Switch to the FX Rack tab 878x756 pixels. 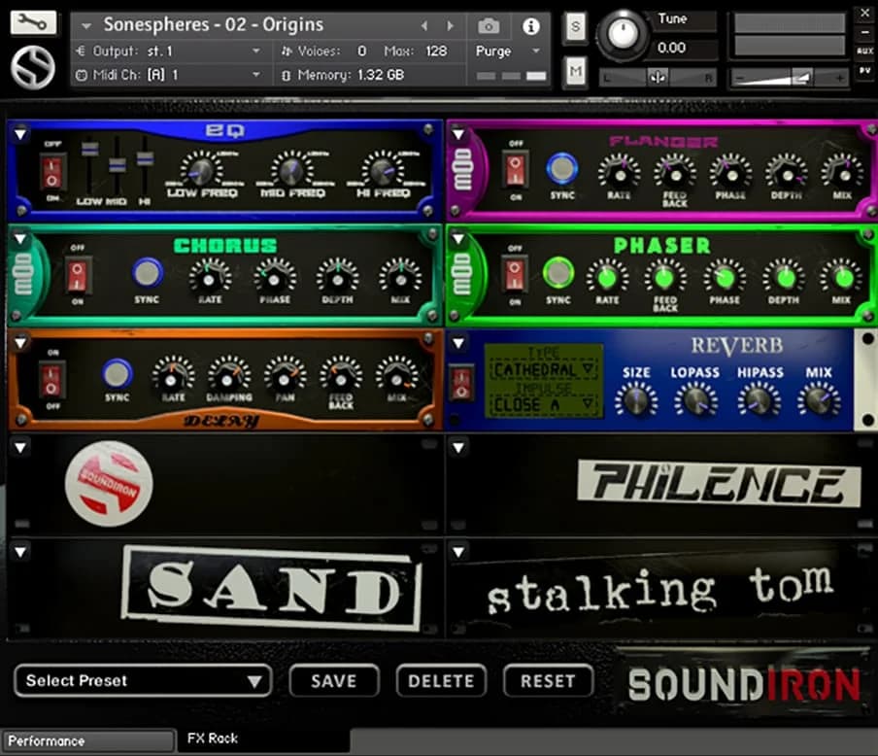(x=214, y=739)
